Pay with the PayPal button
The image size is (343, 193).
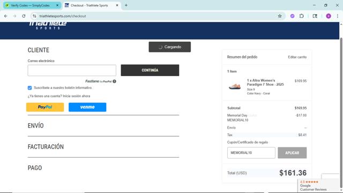pos(45,107)
